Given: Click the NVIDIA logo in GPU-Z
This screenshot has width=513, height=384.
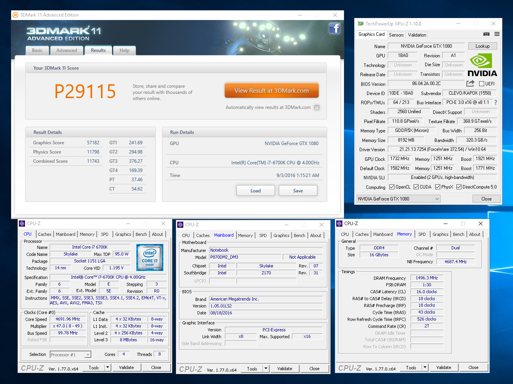Looking at the screenshot, I should click(482, 65).
